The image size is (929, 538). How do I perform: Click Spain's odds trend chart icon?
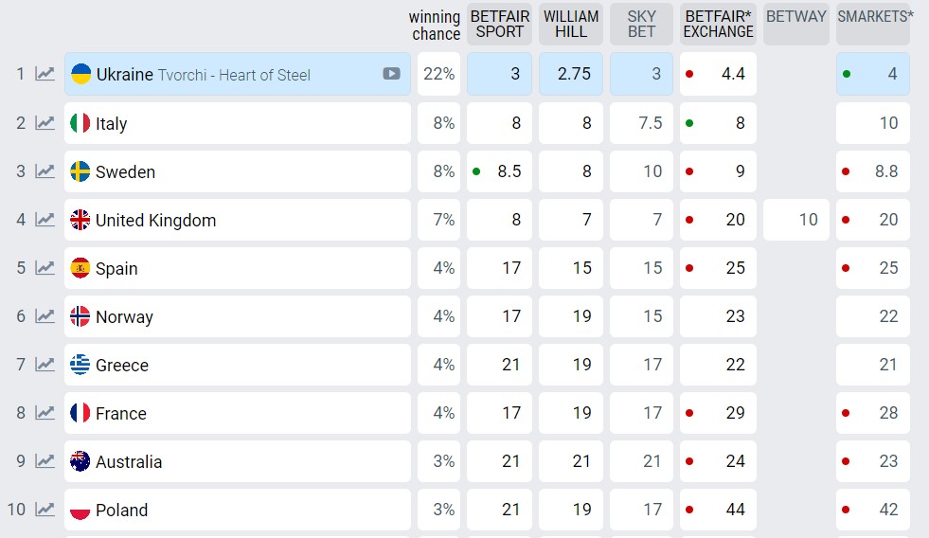[x=45, y=267]
